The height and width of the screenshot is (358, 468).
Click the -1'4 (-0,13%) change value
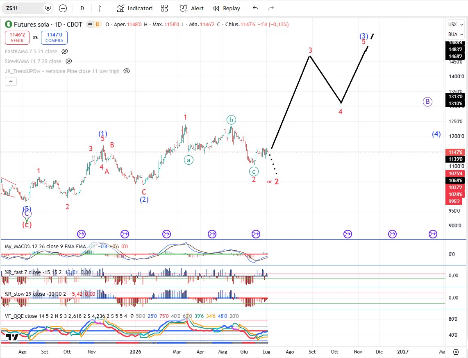[273, 25]
